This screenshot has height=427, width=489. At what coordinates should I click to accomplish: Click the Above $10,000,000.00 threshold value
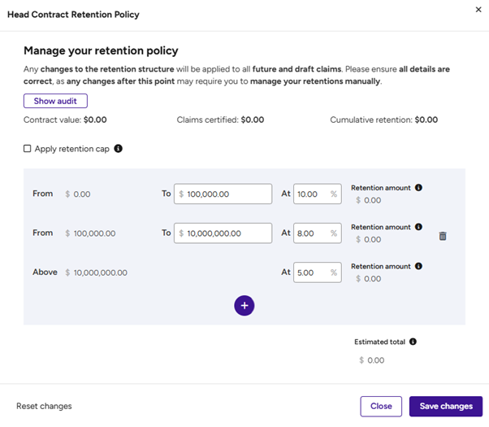click(x=100, y=272)
